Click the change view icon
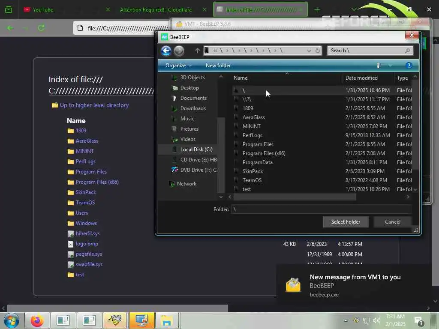The height and width of the screenshot is (329, 439). 378,66
